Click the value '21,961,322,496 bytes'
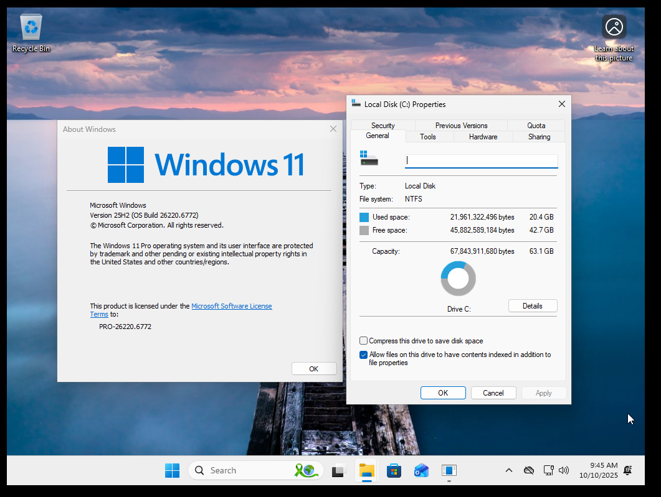Viewport: 661px width, 497px height. tap(482, 217)
